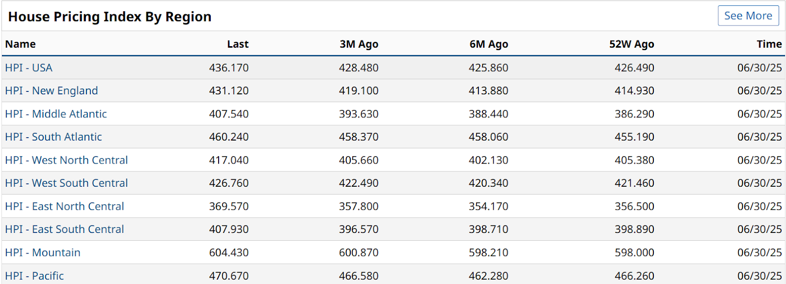Select the HPI - USA last value 436.170
The height and width of the screenshot is (284, 786).
(x=229, y=68)
